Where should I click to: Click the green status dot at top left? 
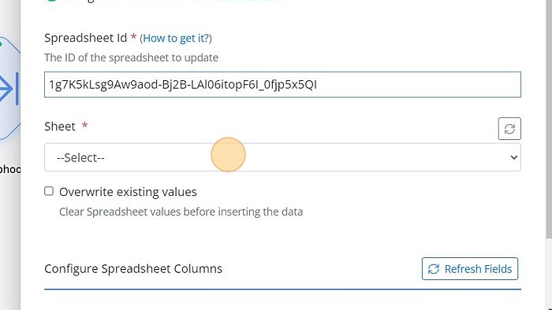tap(51, 1)
